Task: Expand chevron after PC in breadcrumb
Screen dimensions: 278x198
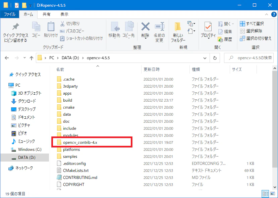Action: click(58, 58)
